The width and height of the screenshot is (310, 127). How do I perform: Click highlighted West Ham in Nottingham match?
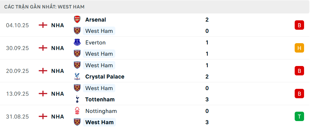pos(99,122)
